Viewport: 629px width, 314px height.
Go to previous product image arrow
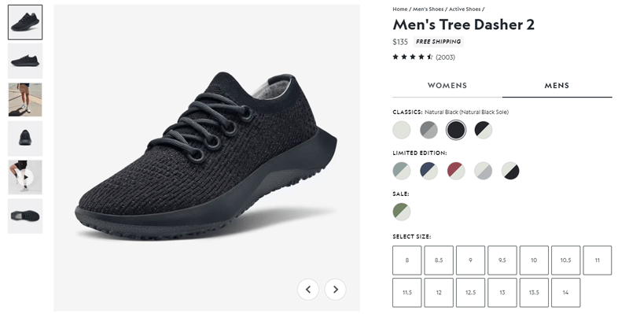pyautogui.click(x=308, y=289)
